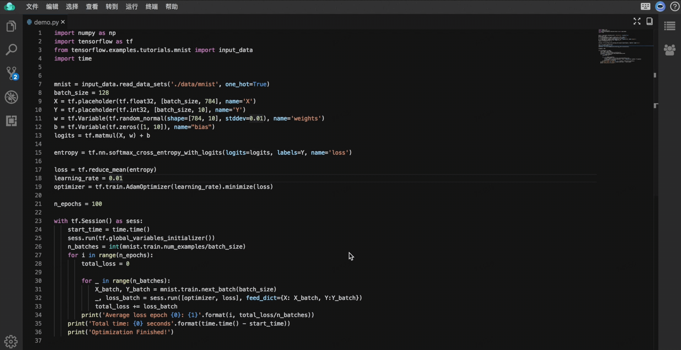Close the demo.py tab

click(63, 22)
